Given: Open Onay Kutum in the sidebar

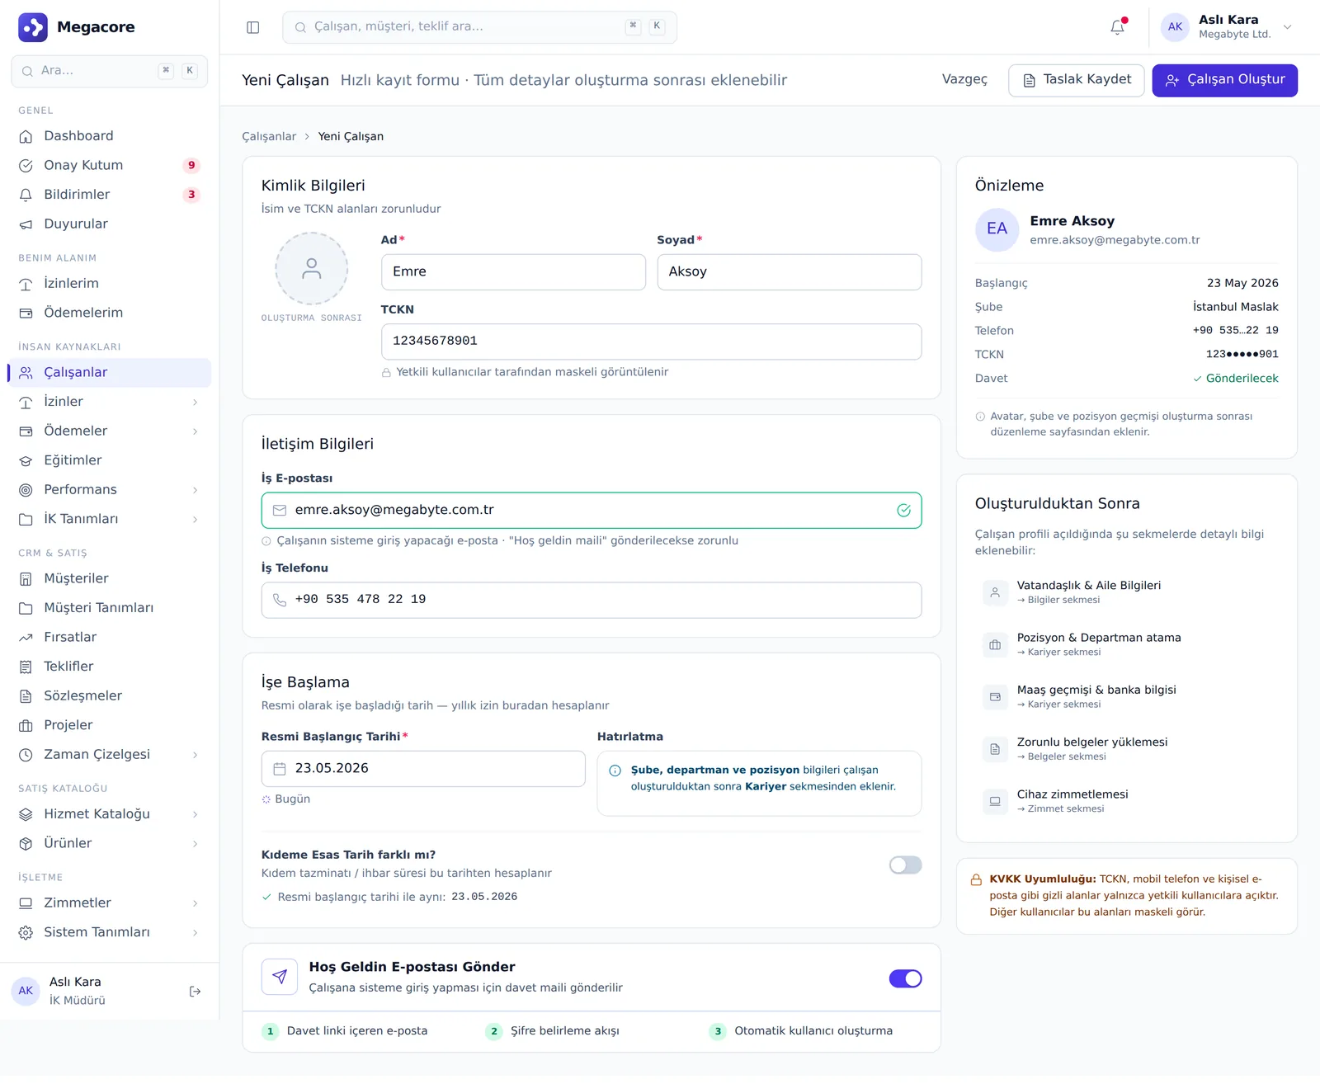Looking at the screenshot, I should tap(109, 165).
